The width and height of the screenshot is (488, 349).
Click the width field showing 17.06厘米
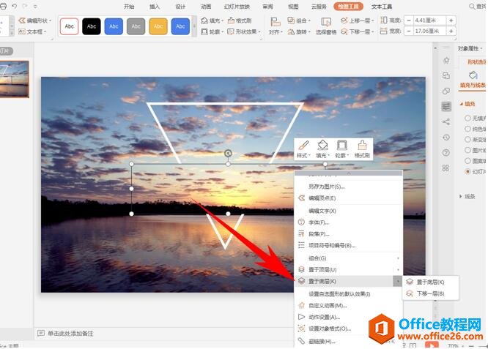pyautogui.click(x=429, y=31)
